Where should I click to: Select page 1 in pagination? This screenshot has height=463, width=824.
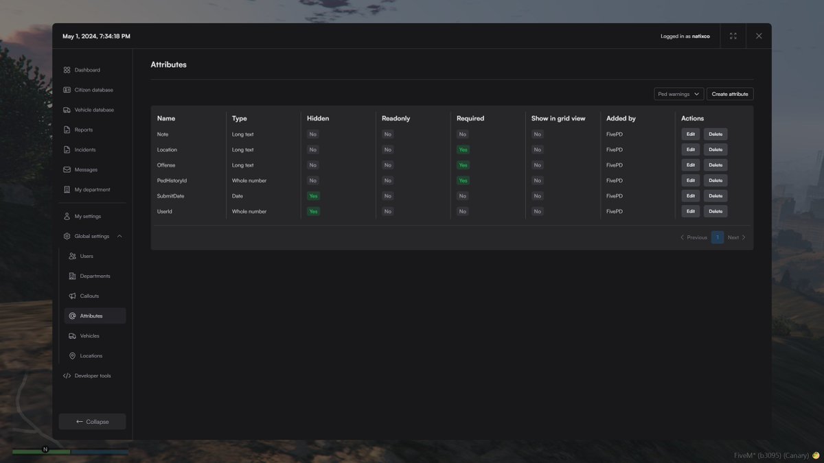click(x=718, y=237)
